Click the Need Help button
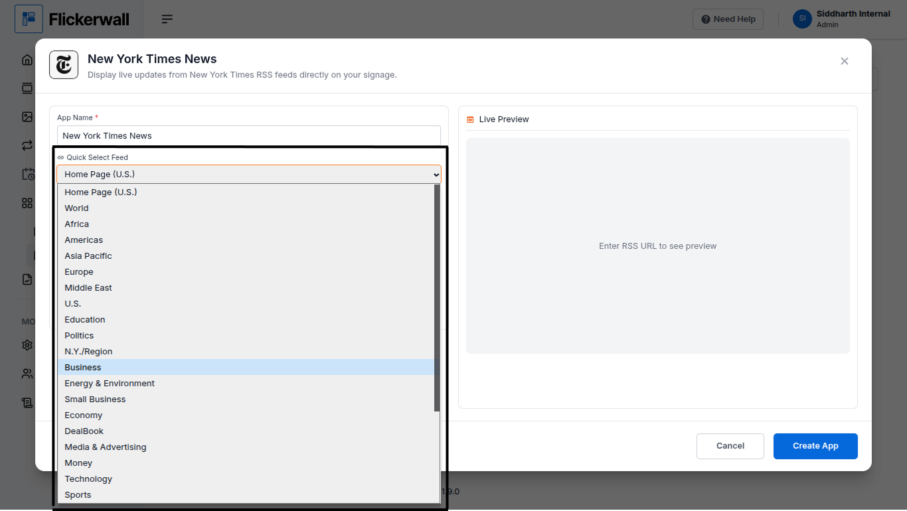This screenshot has height=511, width=907. [x=728, y=19]
